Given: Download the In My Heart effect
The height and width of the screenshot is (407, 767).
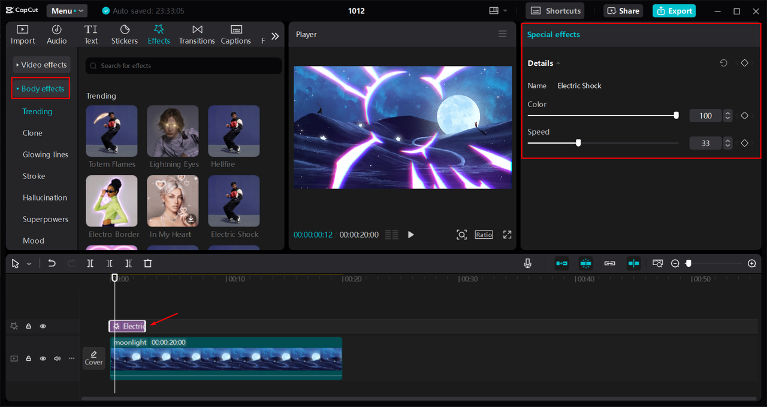Looking at the screenshot, I should click(x=191, y=219).
